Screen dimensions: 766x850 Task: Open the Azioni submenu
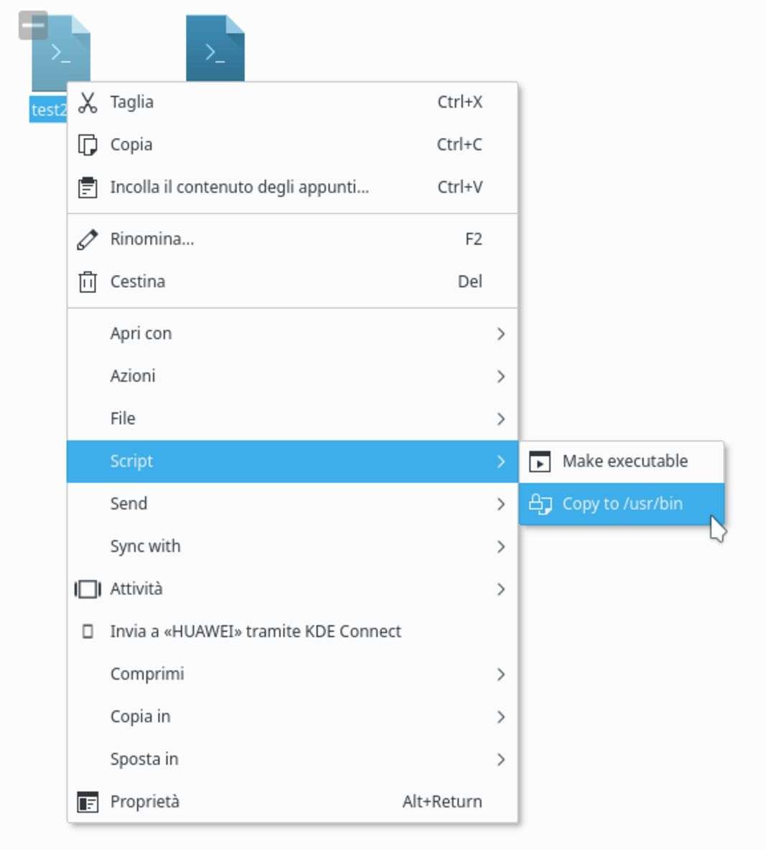point(133,376)
